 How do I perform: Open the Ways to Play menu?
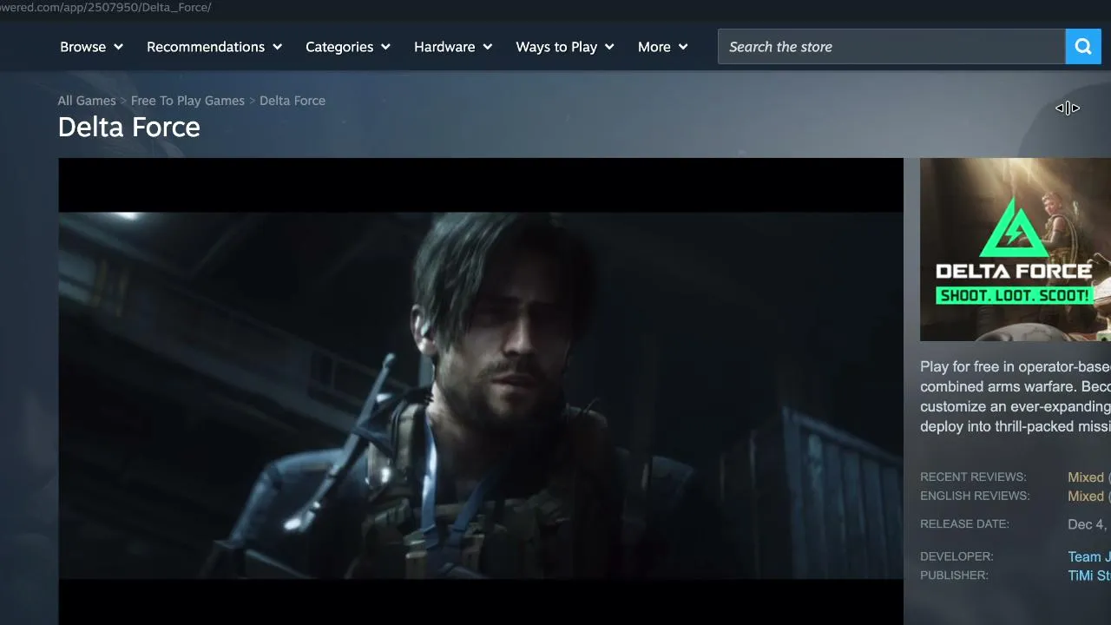coord(565,47)
